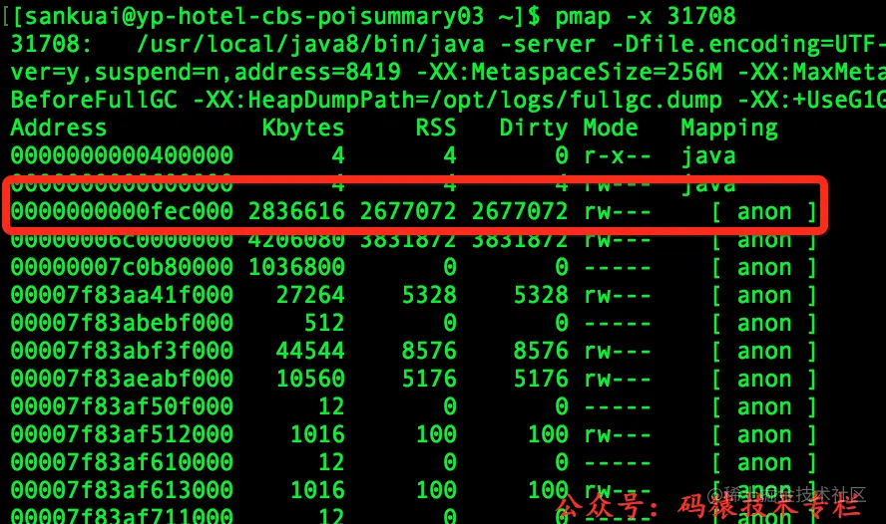Click address 0000000000400000 in first row
886x524 pixels.
(122, 155)
